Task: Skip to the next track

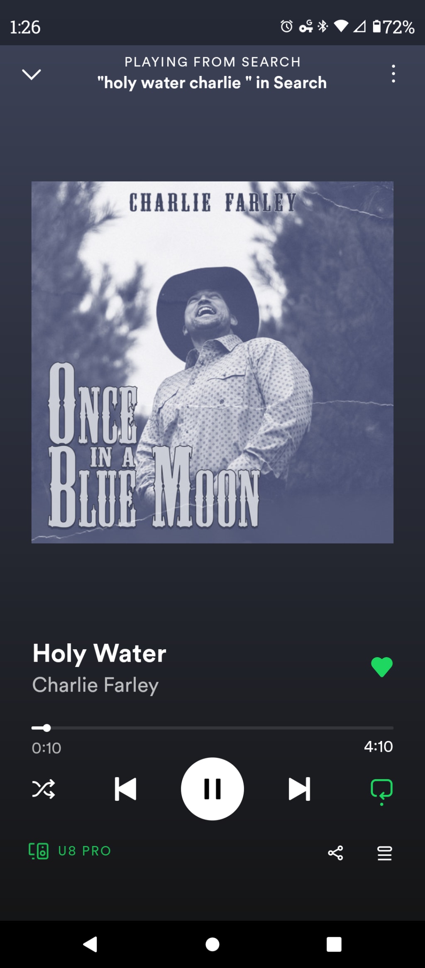Action: 299,789
